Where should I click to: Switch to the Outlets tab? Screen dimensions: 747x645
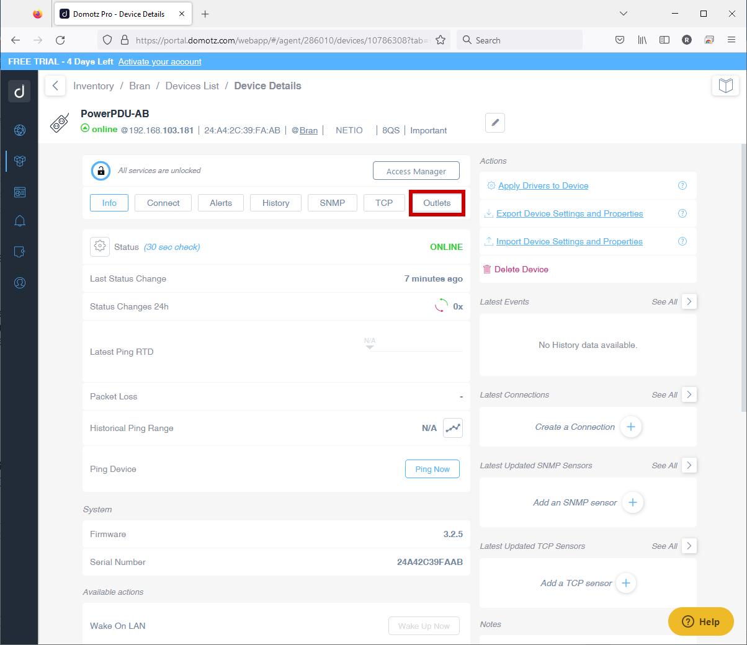(x=437, y=203)
